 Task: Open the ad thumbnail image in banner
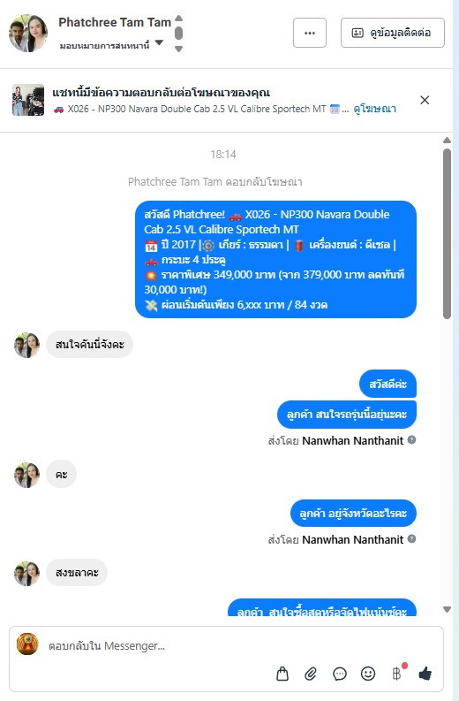point(28,100)
